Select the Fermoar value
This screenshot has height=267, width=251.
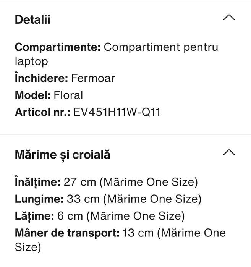[93, 79]
